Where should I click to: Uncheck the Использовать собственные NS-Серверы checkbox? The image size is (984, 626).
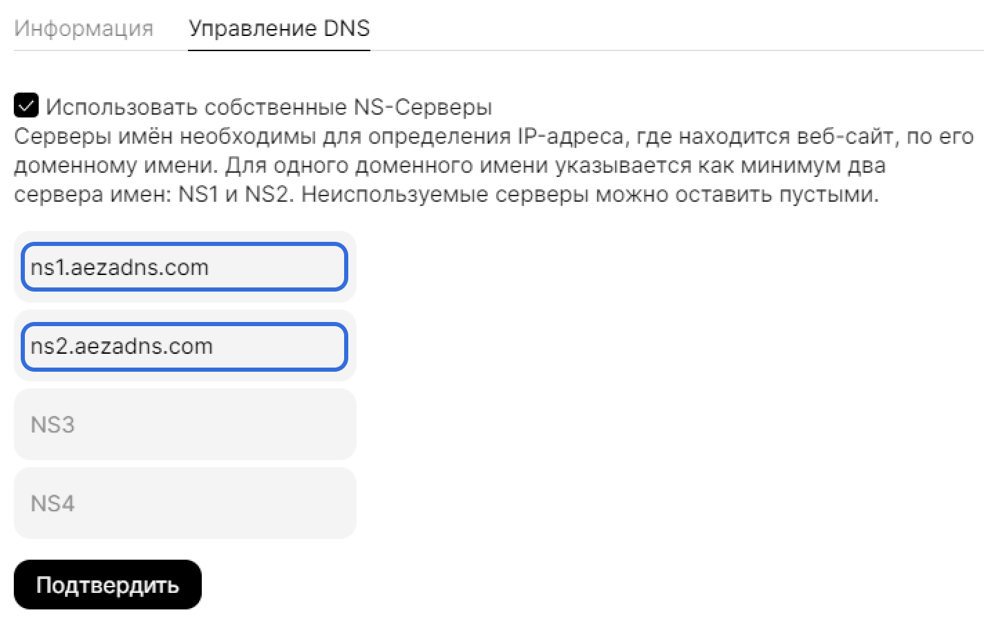point(26,106)
